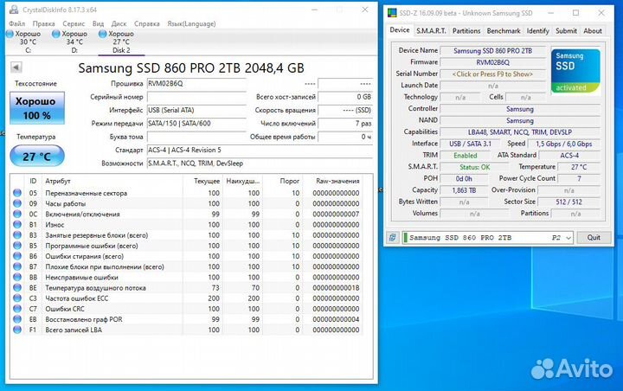Click the blue status icon for attribute 0C
This screenshot has width=623, height=391.
tap(17, 215)
